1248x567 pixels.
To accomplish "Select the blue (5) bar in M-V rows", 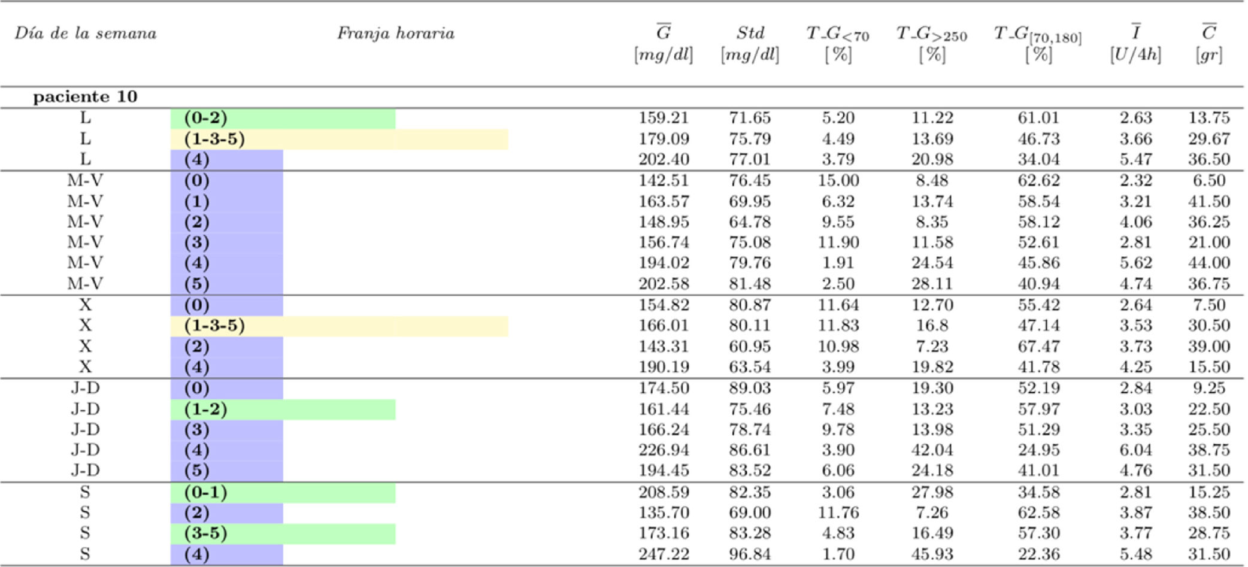I will click(226, 284).
